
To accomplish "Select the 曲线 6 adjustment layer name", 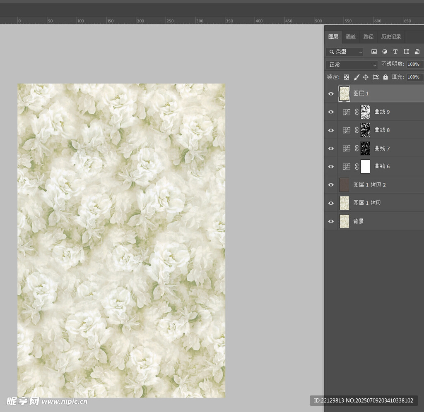I will [382, 166].
